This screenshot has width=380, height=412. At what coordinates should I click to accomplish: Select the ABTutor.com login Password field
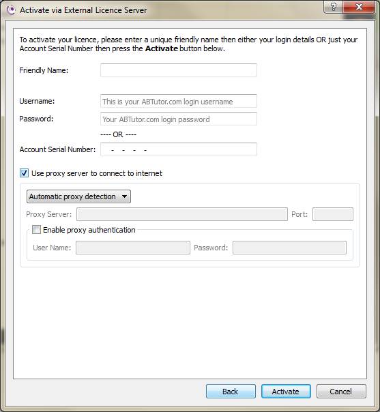click(x=179, y=119)
